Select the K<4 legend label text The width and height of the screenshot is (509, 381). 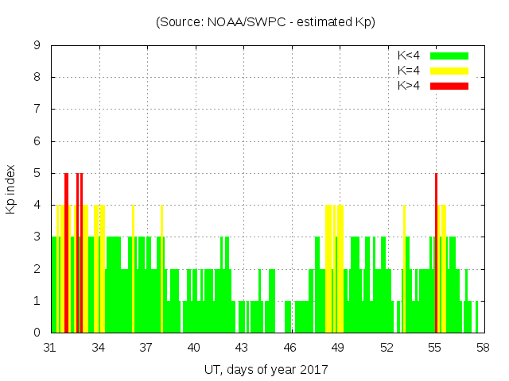click(409, 56)
